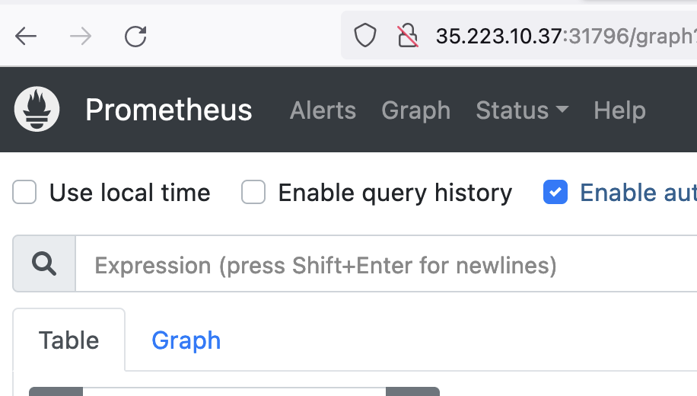This screenshot has width=697, height=396.
Task: Expand the Status dropdown menu
Action: 522,110
